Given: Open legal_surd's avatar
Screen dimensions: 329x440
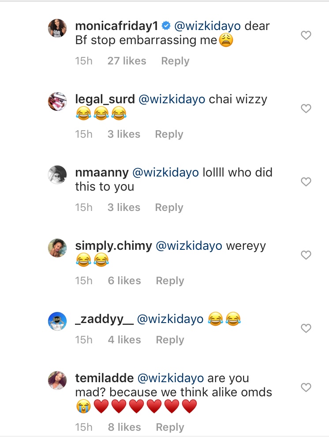Looking at the screenshot, I should pyautogui.click(x=57, y=102).
